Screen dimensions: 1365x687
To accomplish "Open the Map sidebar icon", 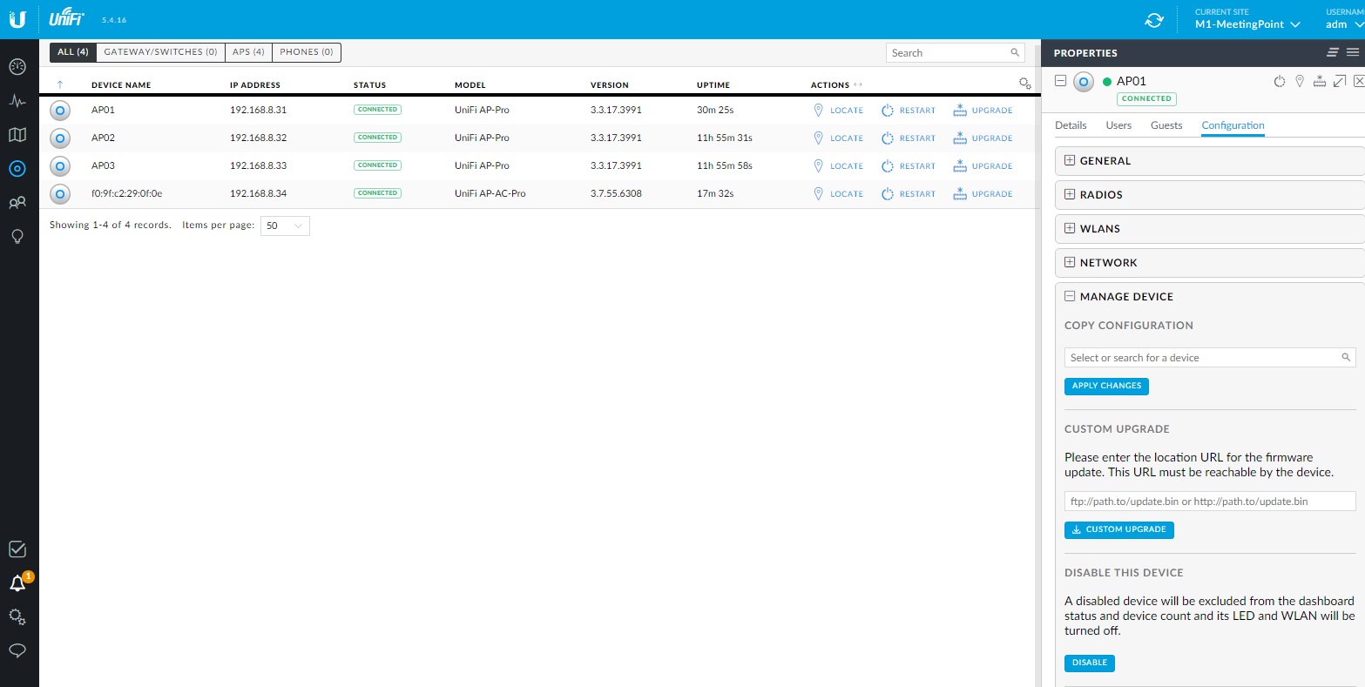I will click(17, 135).
